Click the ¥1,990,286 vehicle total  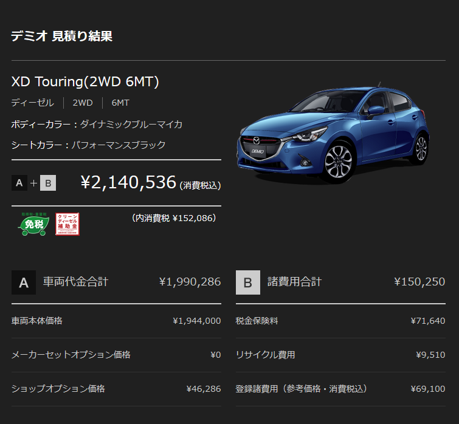(x=190, y=282)
